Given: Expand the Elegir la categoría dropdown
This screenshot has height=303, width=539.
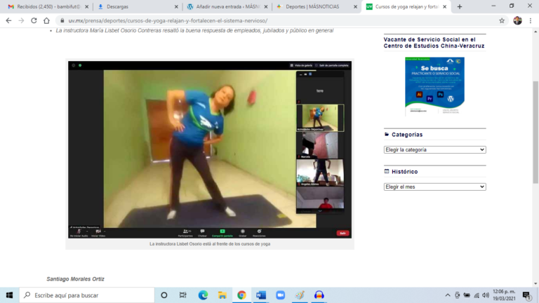Looking at the screenshot, I should (434, 150).
